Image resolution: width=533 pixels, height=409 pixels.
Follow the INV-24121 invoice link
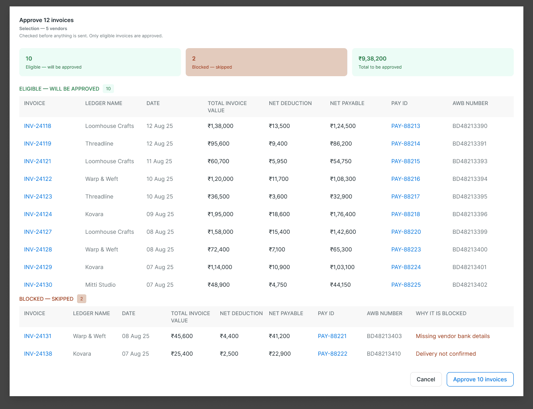[38, 161]
